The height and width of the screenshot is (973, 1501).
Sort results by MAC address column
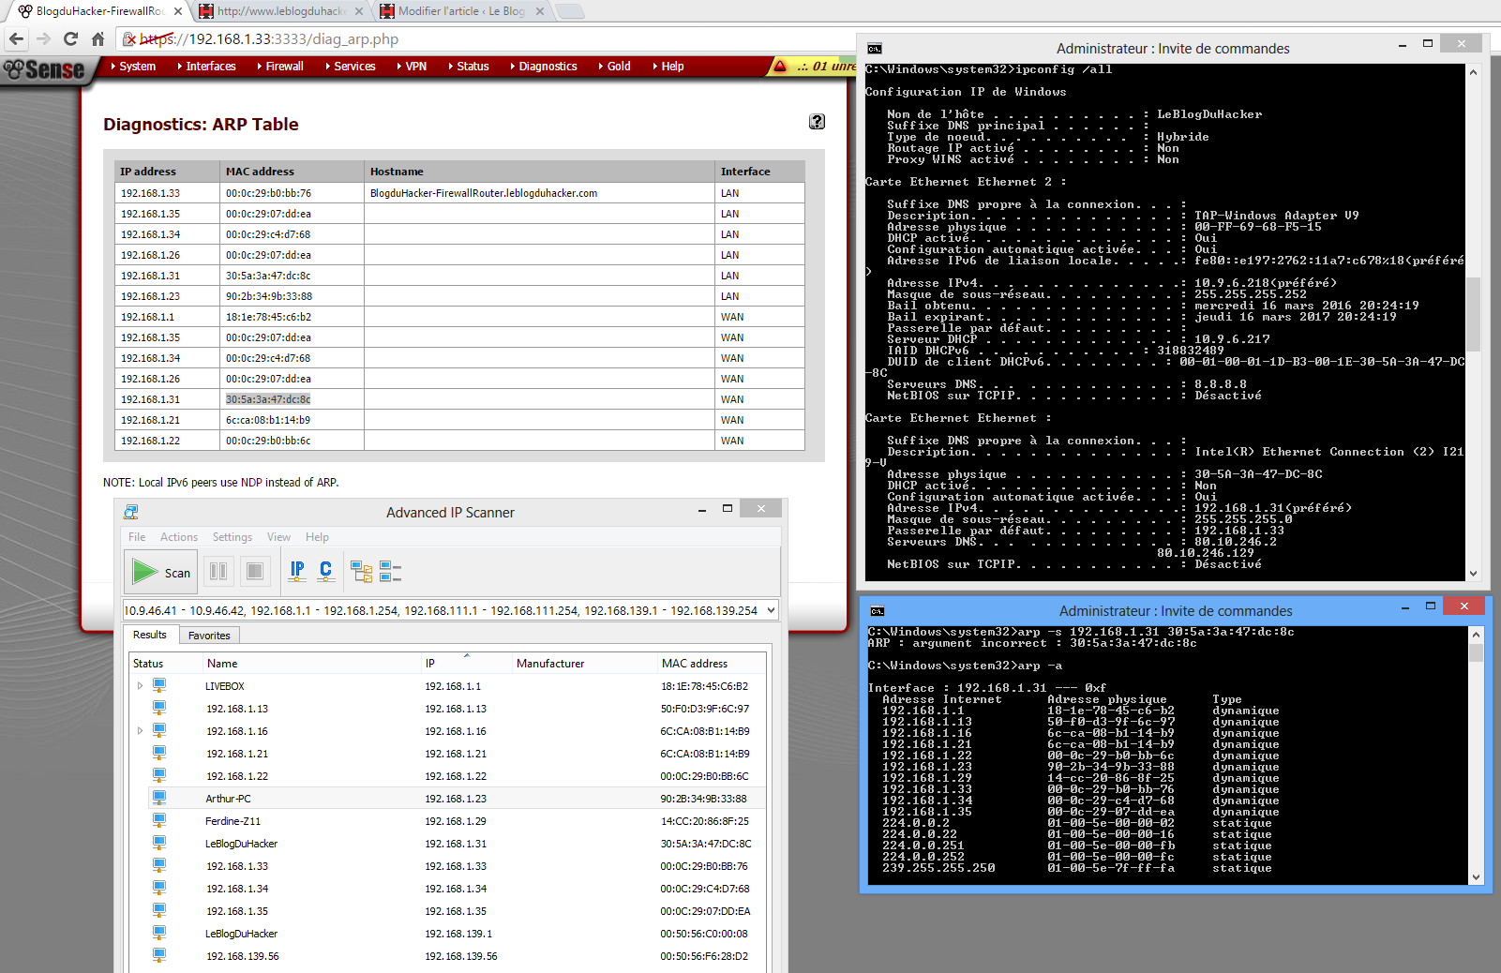pos(710,663)
